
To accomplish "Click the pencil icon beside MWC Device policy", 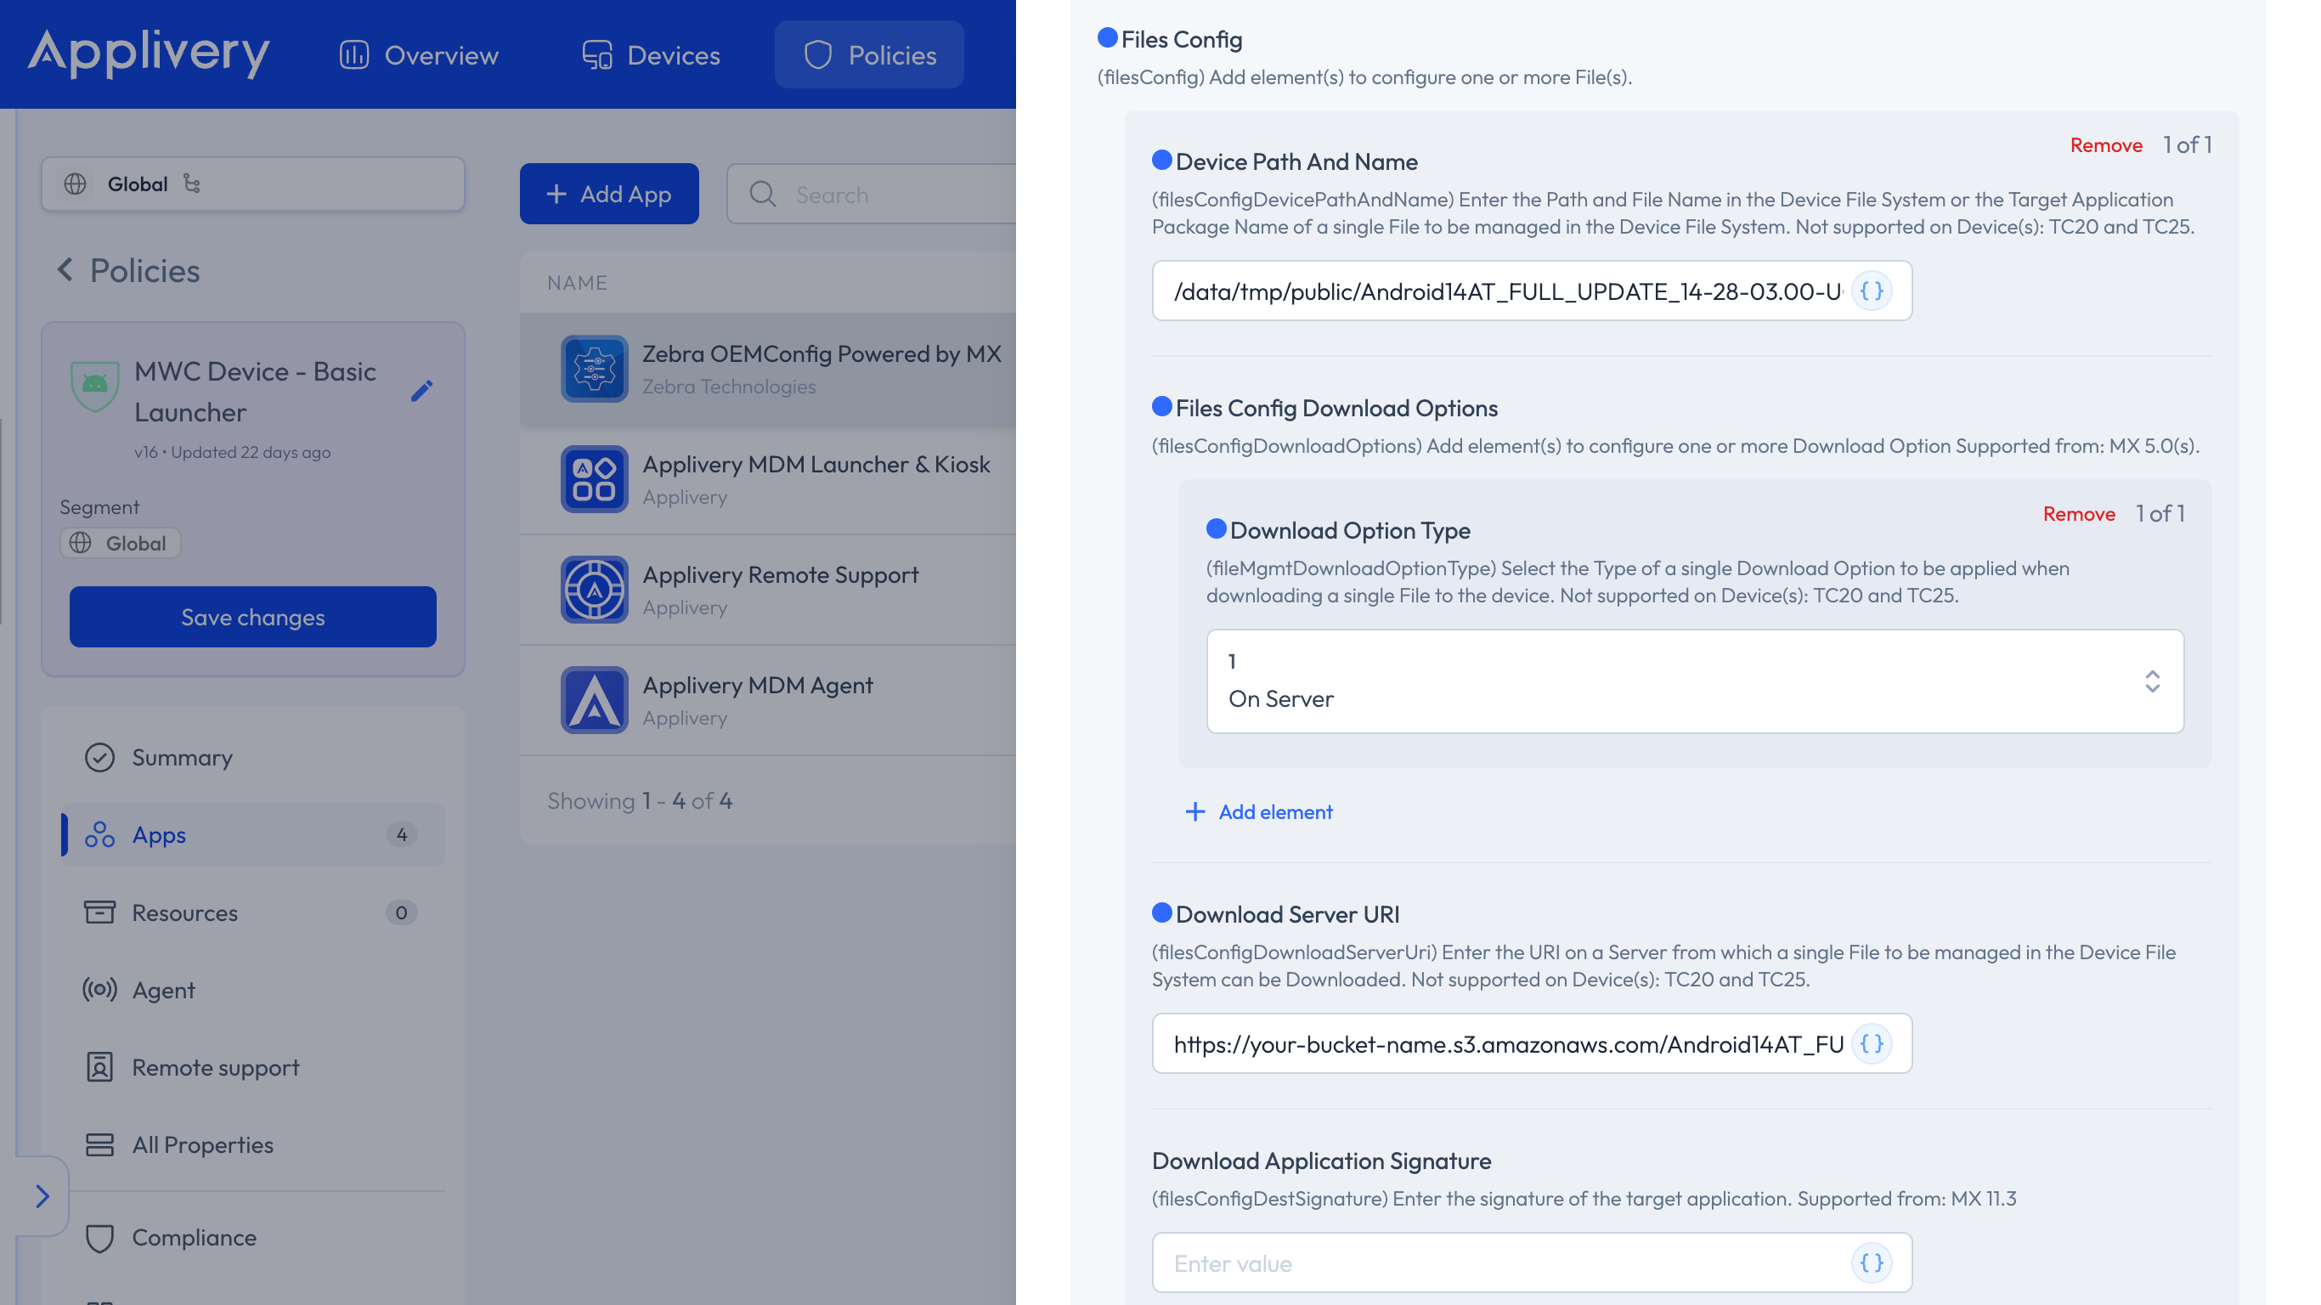I will click(421, 390).
